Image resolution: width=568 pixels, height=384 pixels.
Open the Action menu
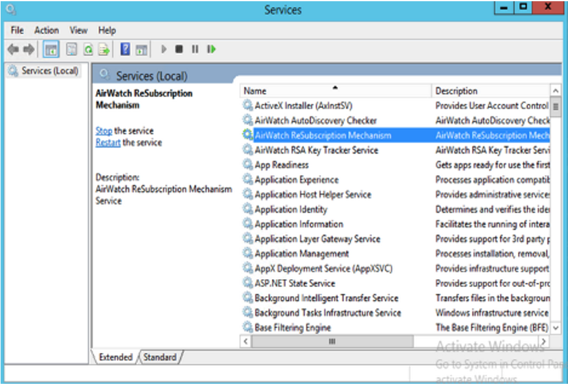pos(46,30)
